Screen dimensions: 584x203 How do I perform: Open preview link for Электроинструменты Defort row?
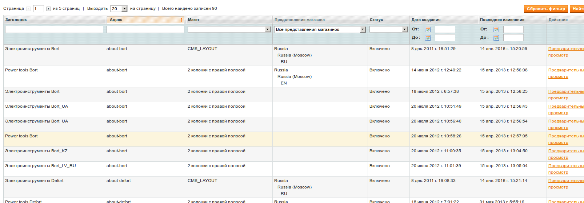[566, 184]
